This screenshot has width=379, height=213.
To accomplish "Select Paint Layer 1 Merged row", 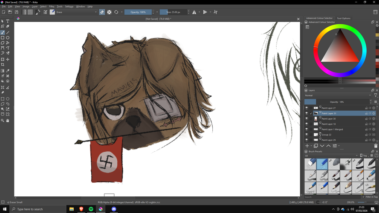I will (340, 129).
